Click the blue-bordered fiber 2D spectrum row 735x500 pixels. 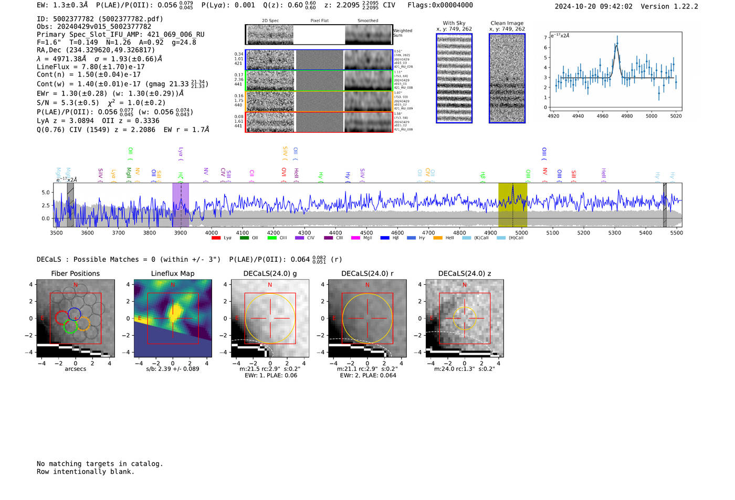[x=319, y=60]
